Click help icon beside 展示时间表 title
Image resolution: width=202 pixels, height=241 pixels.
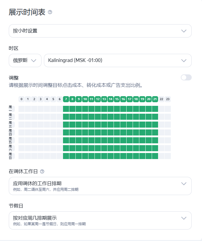click(x=50, y=12)
